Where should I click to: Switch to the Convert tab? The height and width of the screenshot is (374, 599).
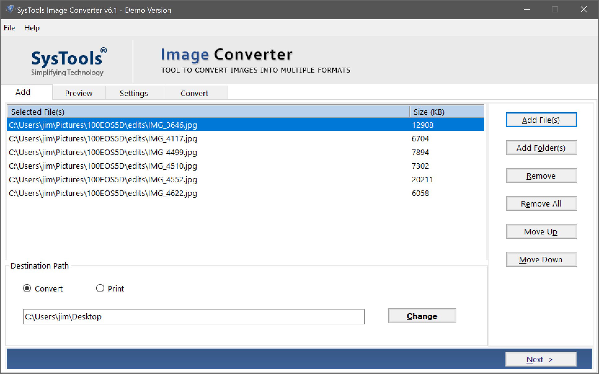(x=194, y=93)
